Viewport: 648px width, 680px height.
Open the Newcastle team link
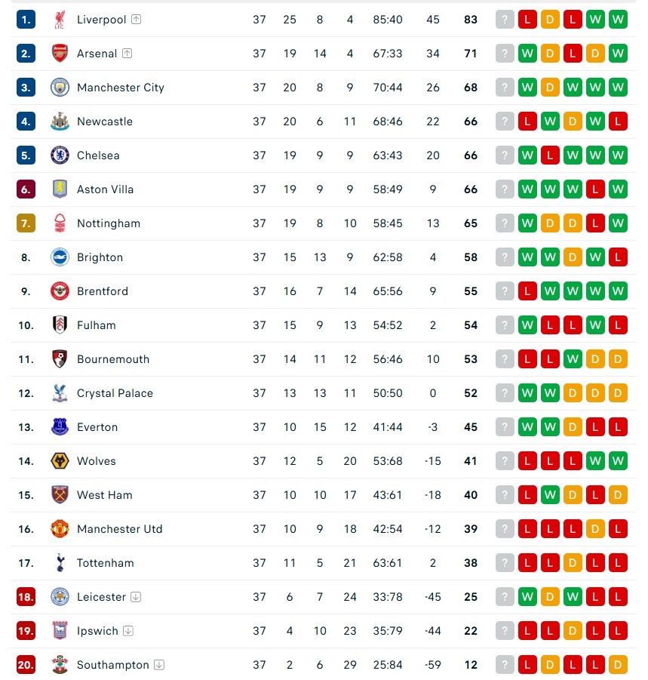pos(105,122)
